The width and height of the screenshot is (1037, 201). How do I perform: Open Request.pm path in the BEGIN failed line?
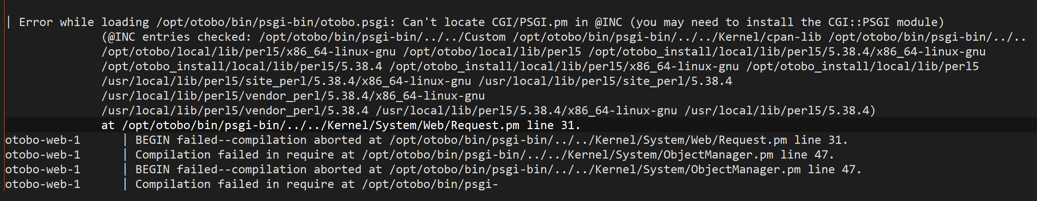[x=588, y=140]
